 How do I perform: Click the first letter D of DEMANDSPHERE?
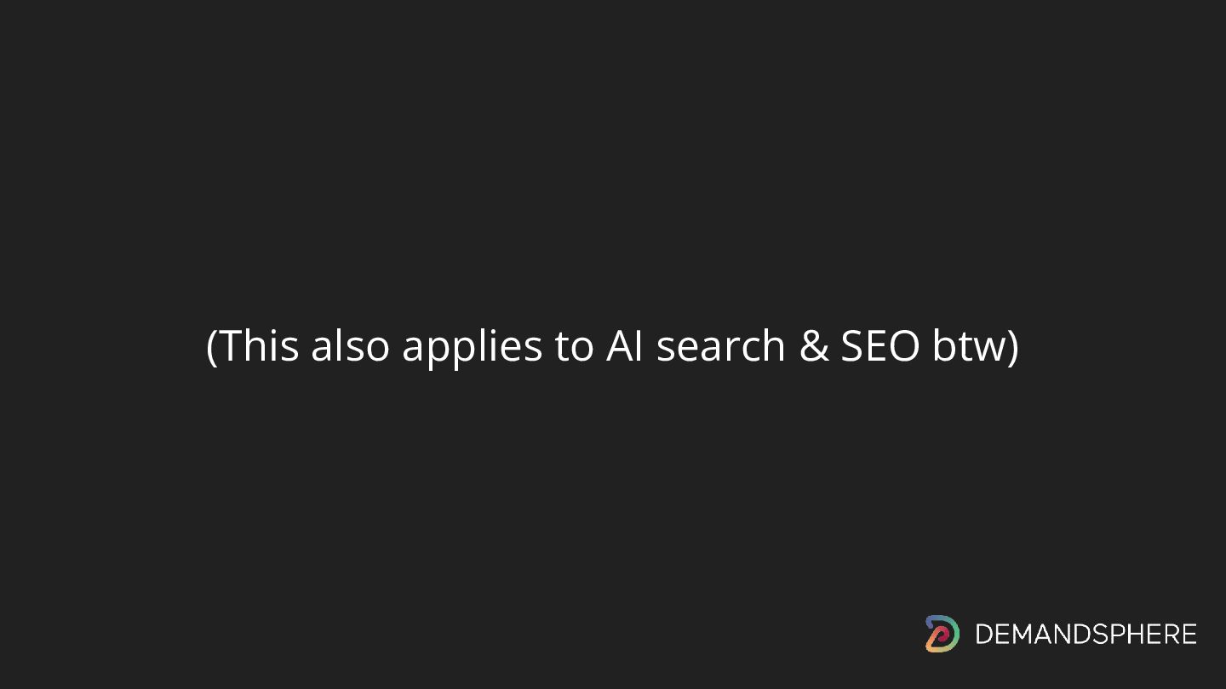pyautogui.click(x=984, y=635)
